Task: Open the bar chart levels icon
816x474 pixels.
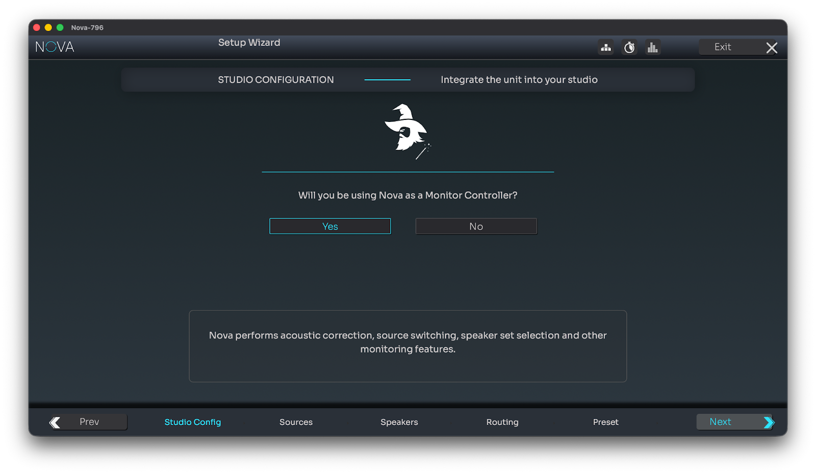Action: pos(652,47)
